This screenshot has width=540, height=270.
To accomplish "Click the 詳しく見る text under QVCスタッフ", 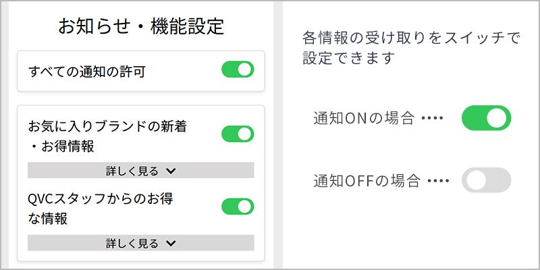I will 132,243.
